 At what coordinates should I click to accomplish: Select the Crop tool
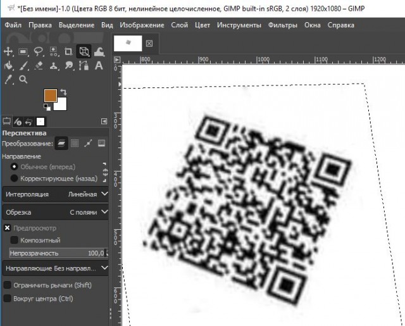[68, 51]
